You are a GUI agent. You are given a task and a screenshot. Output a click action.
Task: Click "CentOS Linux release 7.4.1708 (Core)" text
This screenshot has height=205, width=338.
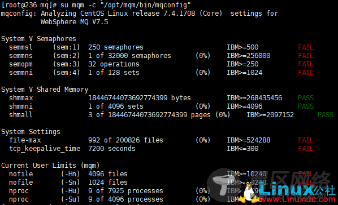pos(151,14)
